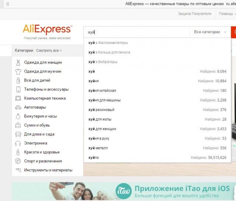Select the suggestion ending in для женщин
Viewport: 236px width, 201px height.
pos(157,129)
